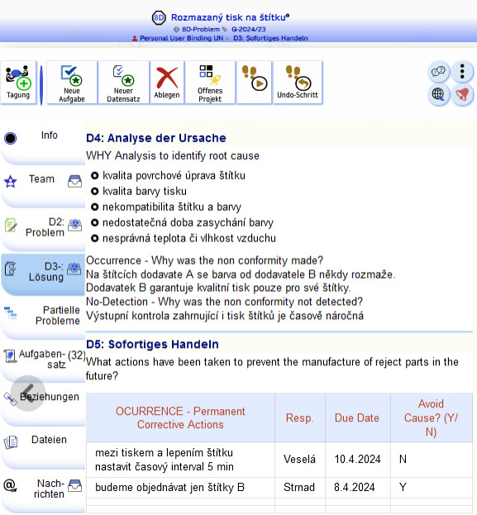The height and width of the screenshot is (515, 477).
Task: Open the Aufgabensatz (32) tab
Action: pyautogui.click(x=43, y=360)
